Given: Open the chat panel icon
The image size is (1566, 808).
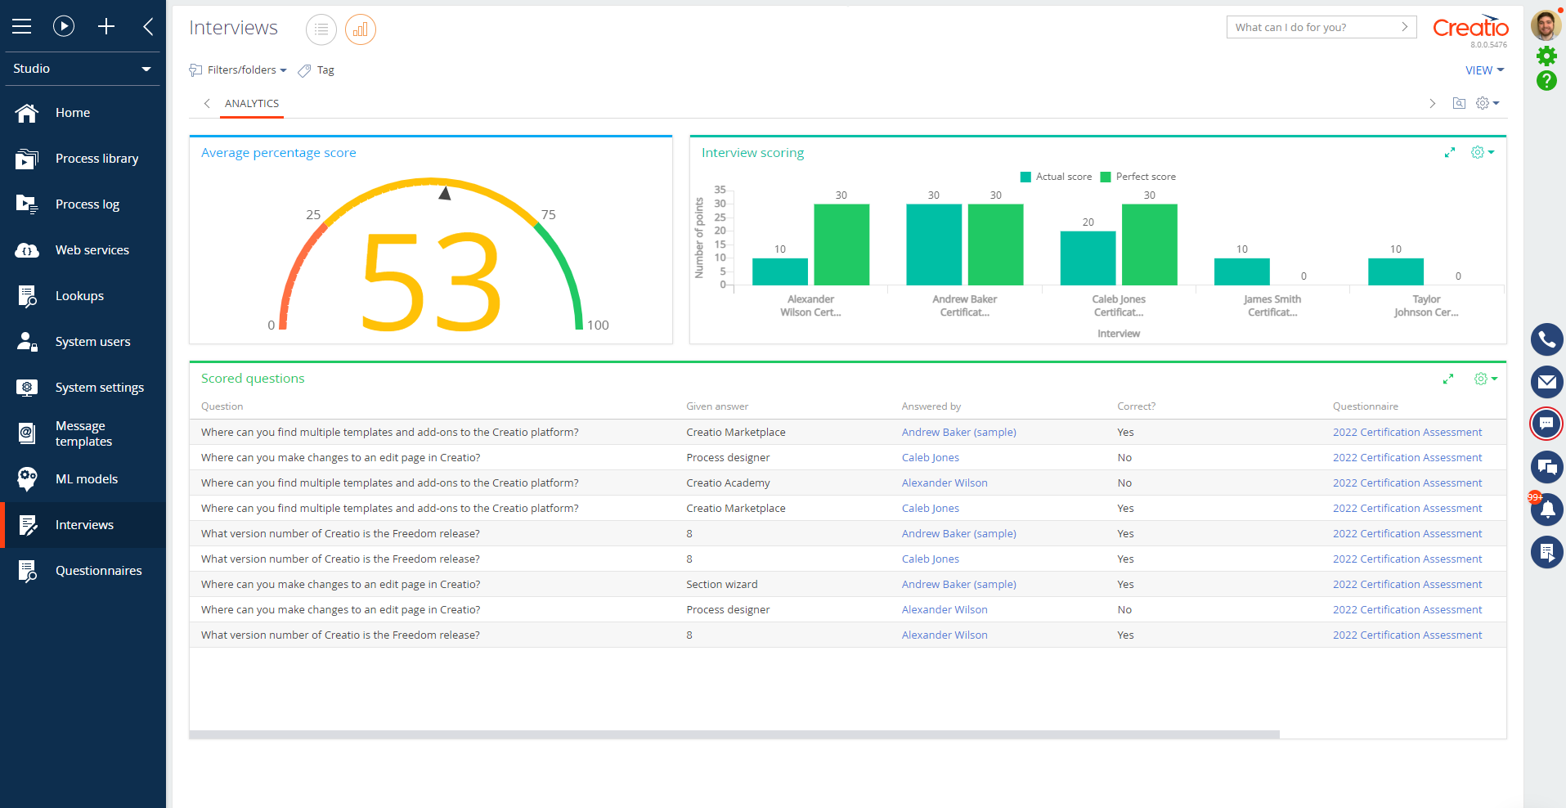Looking at the screenshot, I should pos(1546,424).
